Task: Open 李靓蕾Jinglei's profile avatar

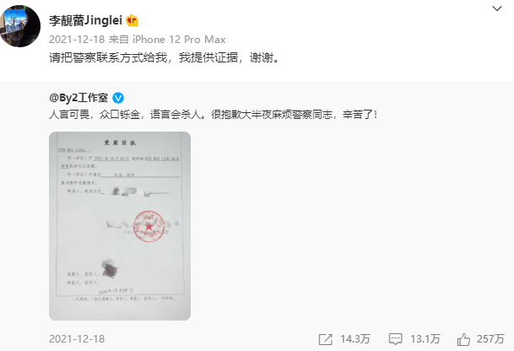Action: (x=20, y=26)
